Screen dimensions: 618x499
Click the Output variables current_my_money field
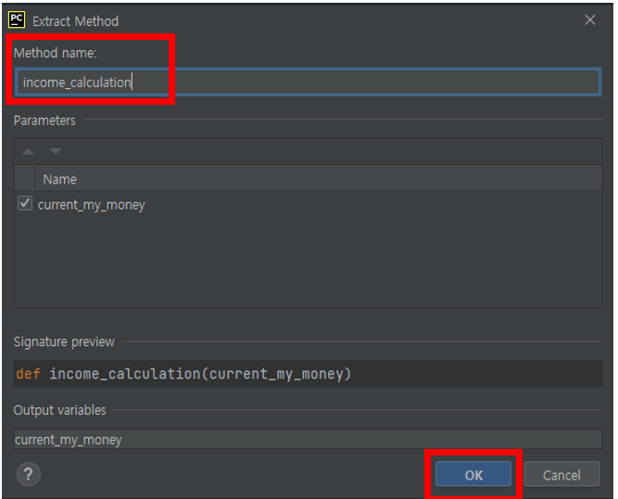click(308, 440)
